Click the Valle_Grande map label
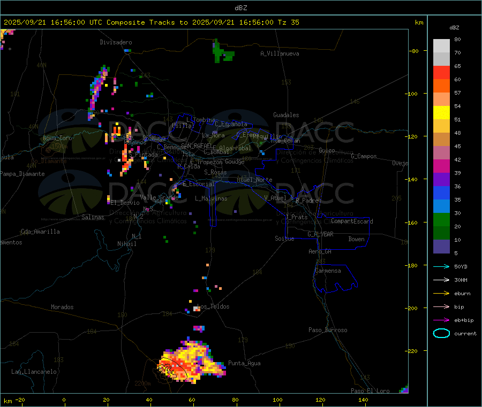 159,197
